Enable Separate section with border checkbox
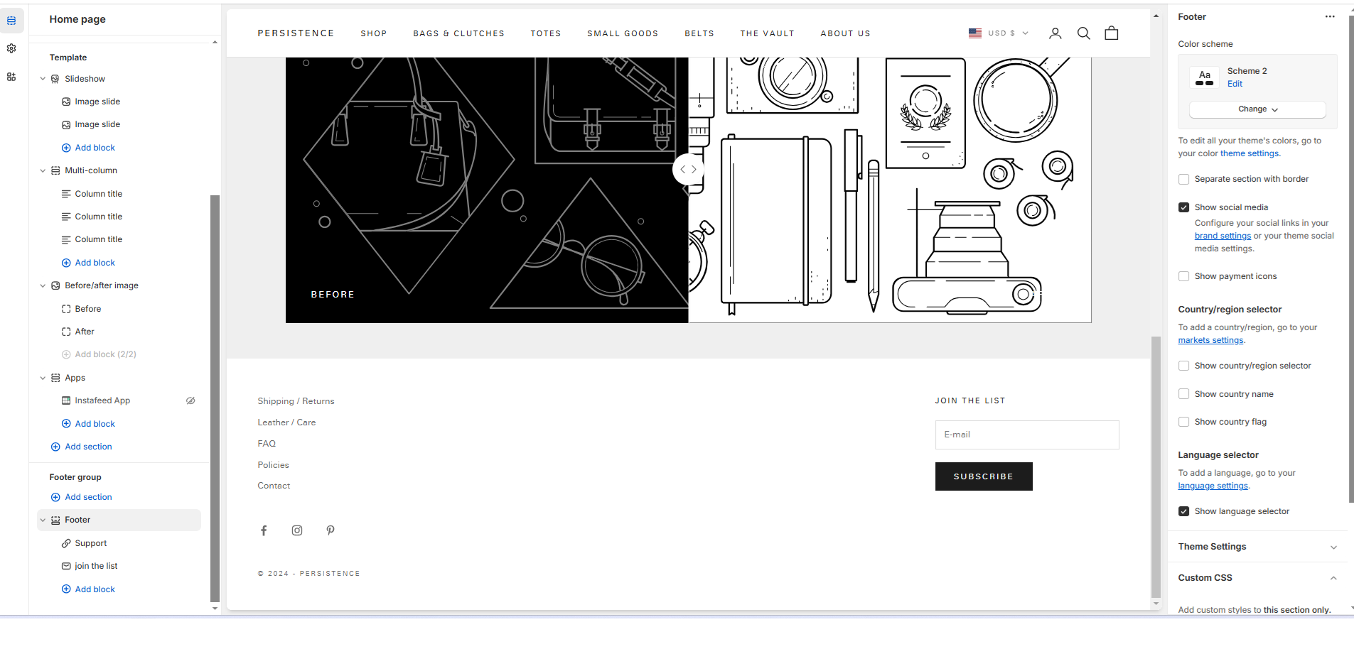This screenshot has width=1354, height=649. click(x=1183, y=179)
